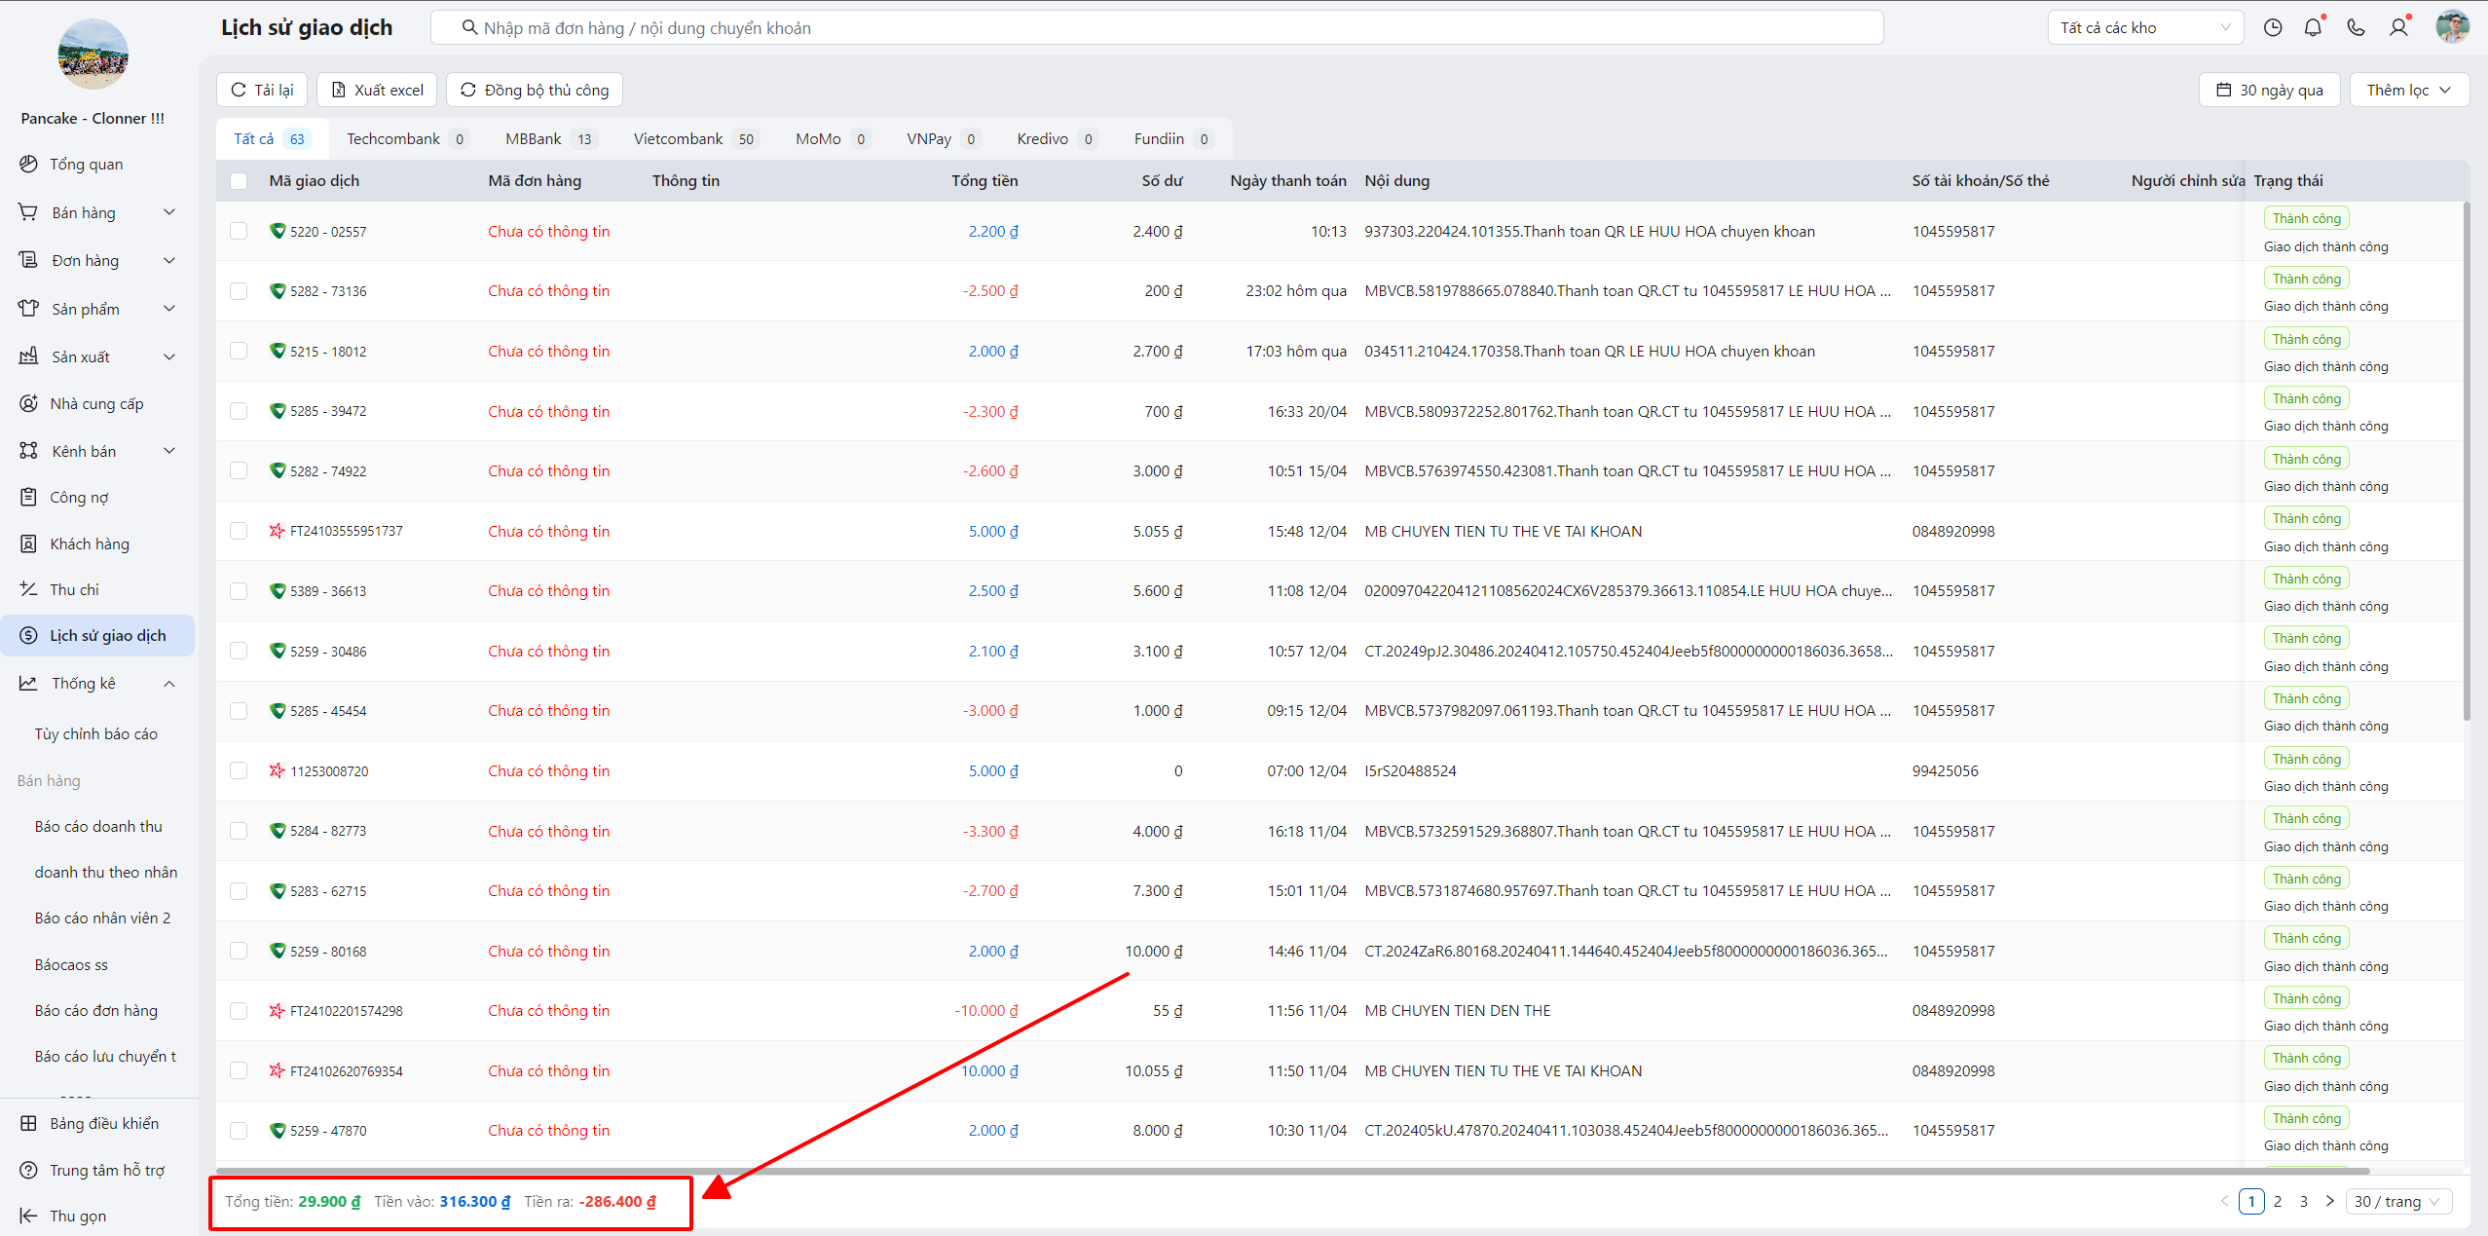2488x1236 pixels.
Task: Check the select-all checkbox in table header
Action: coord(239,180)
